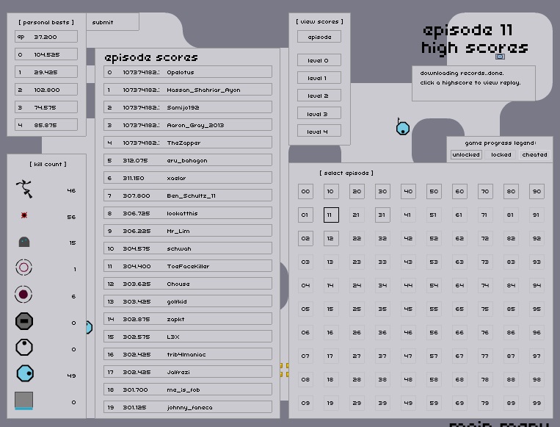Click the 'unlocked' legend box
The width and height of the screenshot is (560, 427).
[466, 155]
